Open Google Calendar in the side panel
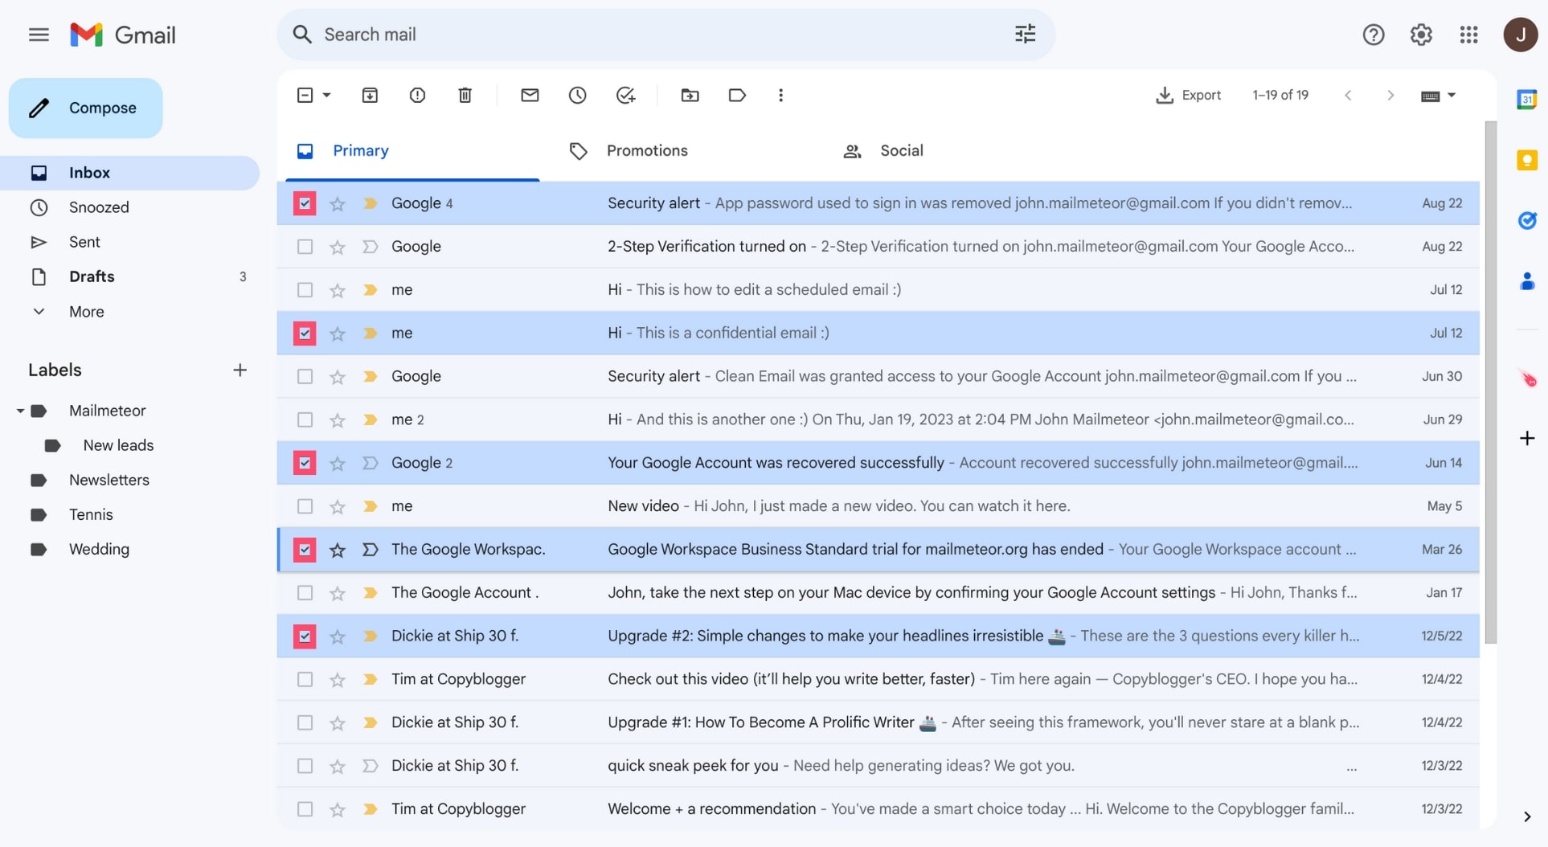This screenshot has width=1548, height=847. tap(1526, 100)
